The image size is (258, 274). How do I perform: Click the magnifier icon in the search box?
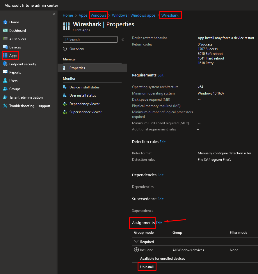pyautogui.click(x=66, y=39)
